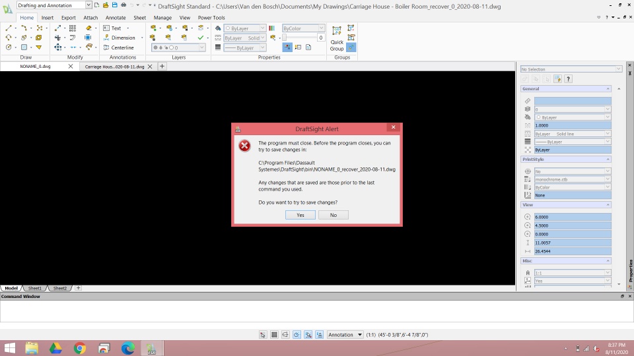Open Chrome from the taskbar
The height and width of the screenshot is (356, 634).
(x=80, y=348)
